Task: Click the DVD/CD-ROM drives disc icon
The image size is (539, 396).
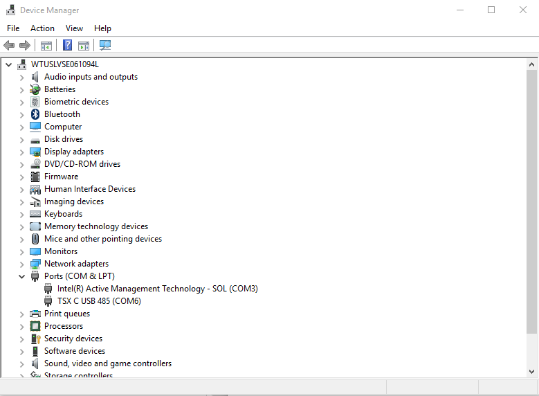Action: pos(35,164)
